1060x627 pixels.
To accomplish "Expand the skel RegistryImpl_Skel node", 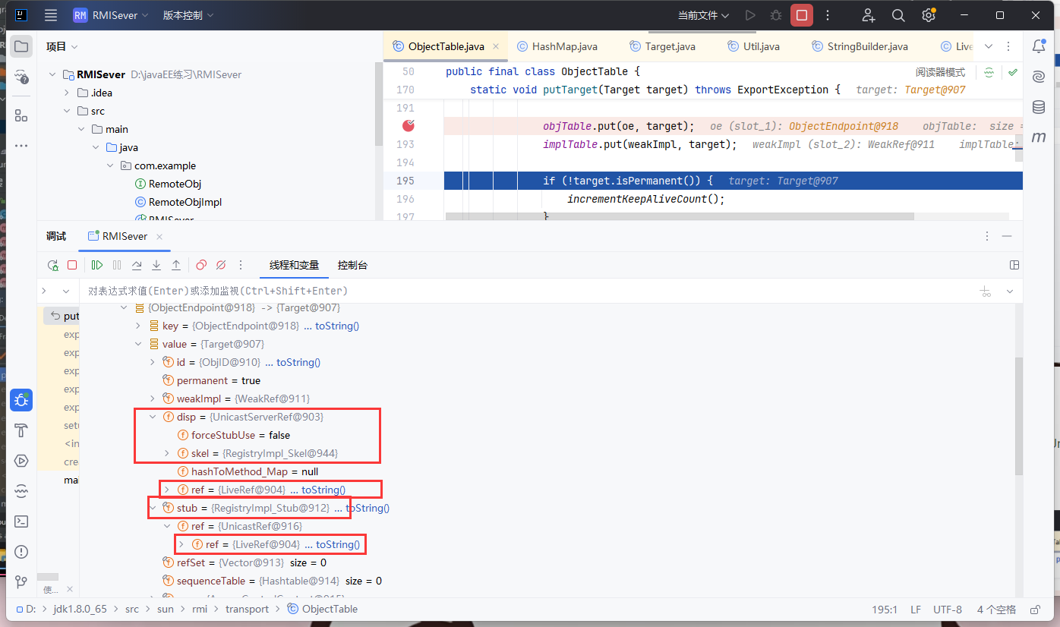I will point(167,453).
